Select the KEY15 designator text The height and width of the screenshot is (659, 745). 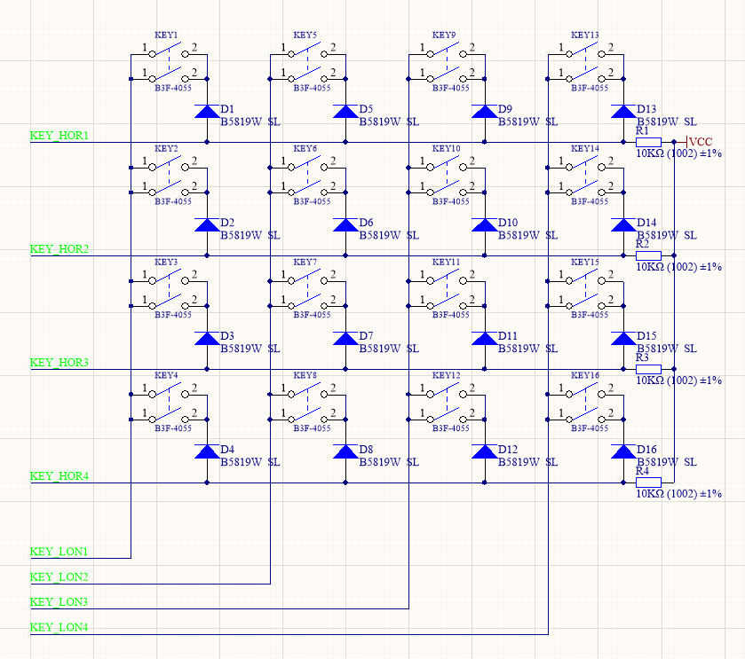(584, 262)
